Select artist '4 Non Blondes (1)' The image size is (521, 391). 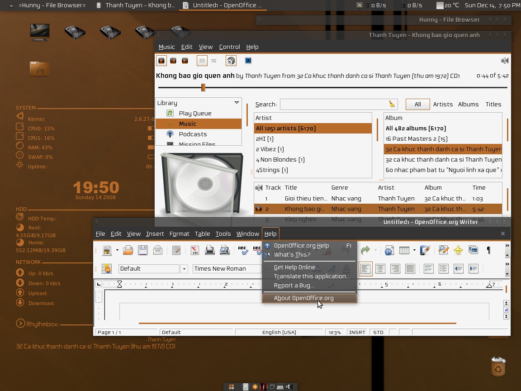click(313, 160)
